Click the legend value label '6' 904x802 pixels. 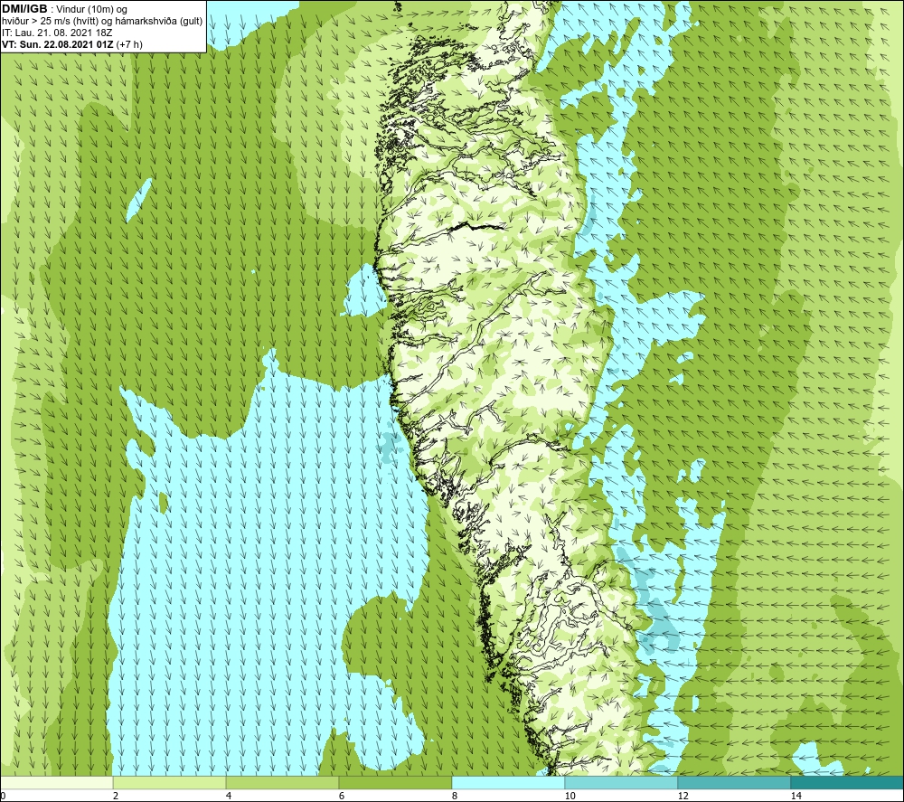pos(342,796)
